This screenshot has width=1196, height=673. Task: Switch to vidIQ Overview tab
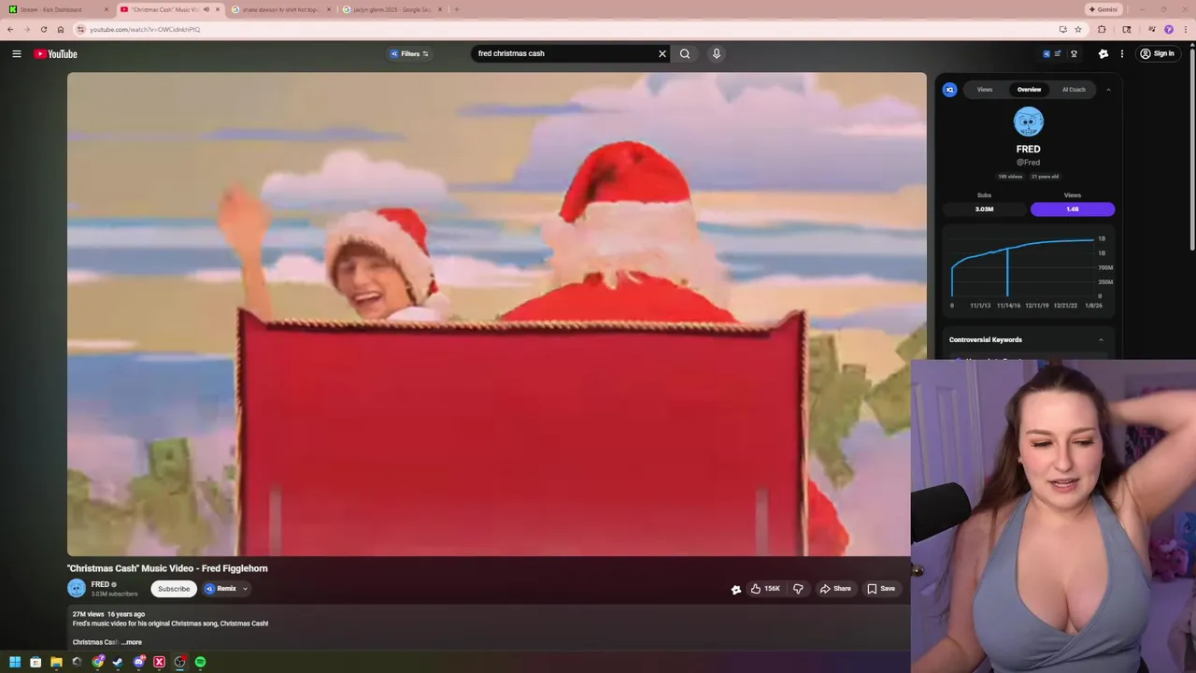pyautogui.click(x=1029, y=90)
